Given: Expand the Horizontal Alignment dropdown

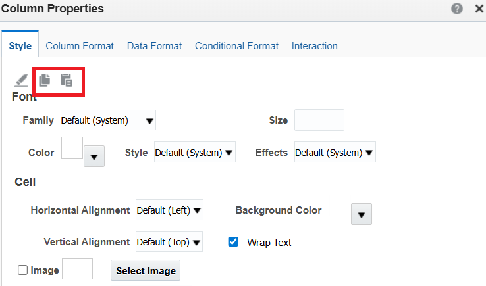Looking at the screenshot, I should tap(169, 210).
